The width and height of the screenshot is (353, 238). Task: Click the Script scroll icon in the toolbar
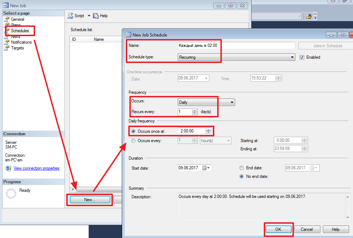click(x=71, y=16)
